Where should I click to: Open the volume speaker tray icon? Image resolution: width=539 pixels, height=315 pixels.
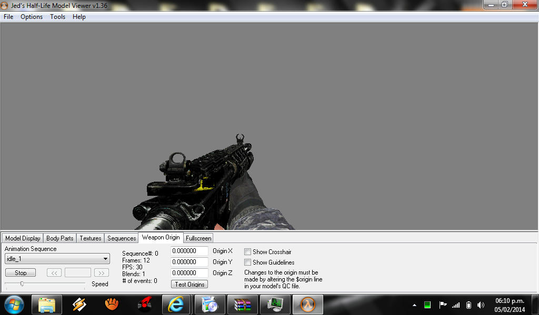(481, 304)
